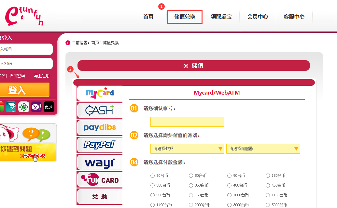Click the password input field
Screen dimensions: 337x208
(26, 63)
